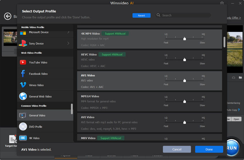
Task: Click Web Video Profile section header
Action: [31, 53]
